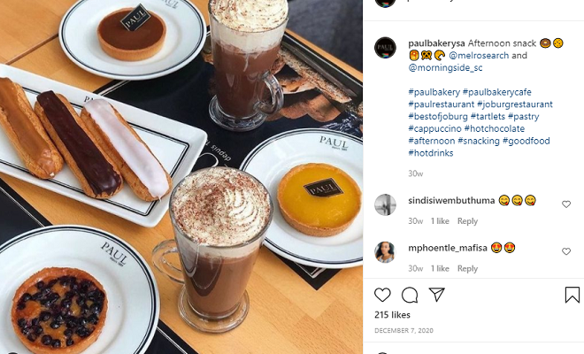Reply to mphoentle_mafisa's comment
584x354 pixels.
(x=467, y=268)
